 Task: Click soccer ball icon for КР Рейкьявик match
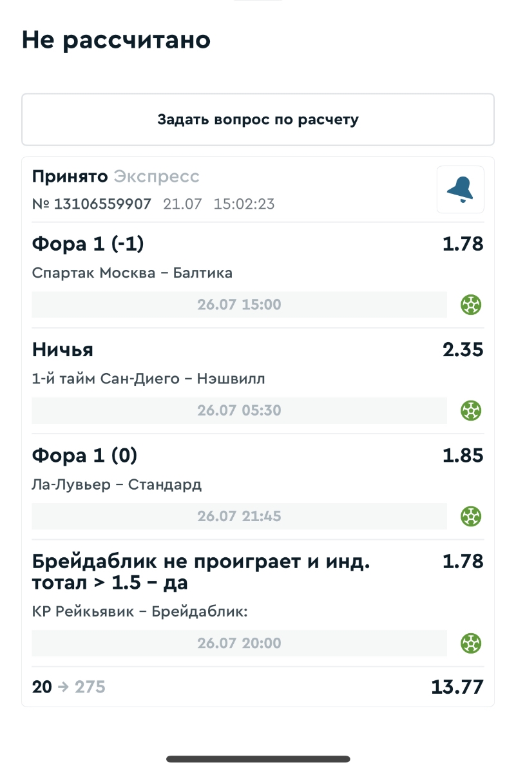click(x=472, y=643)
